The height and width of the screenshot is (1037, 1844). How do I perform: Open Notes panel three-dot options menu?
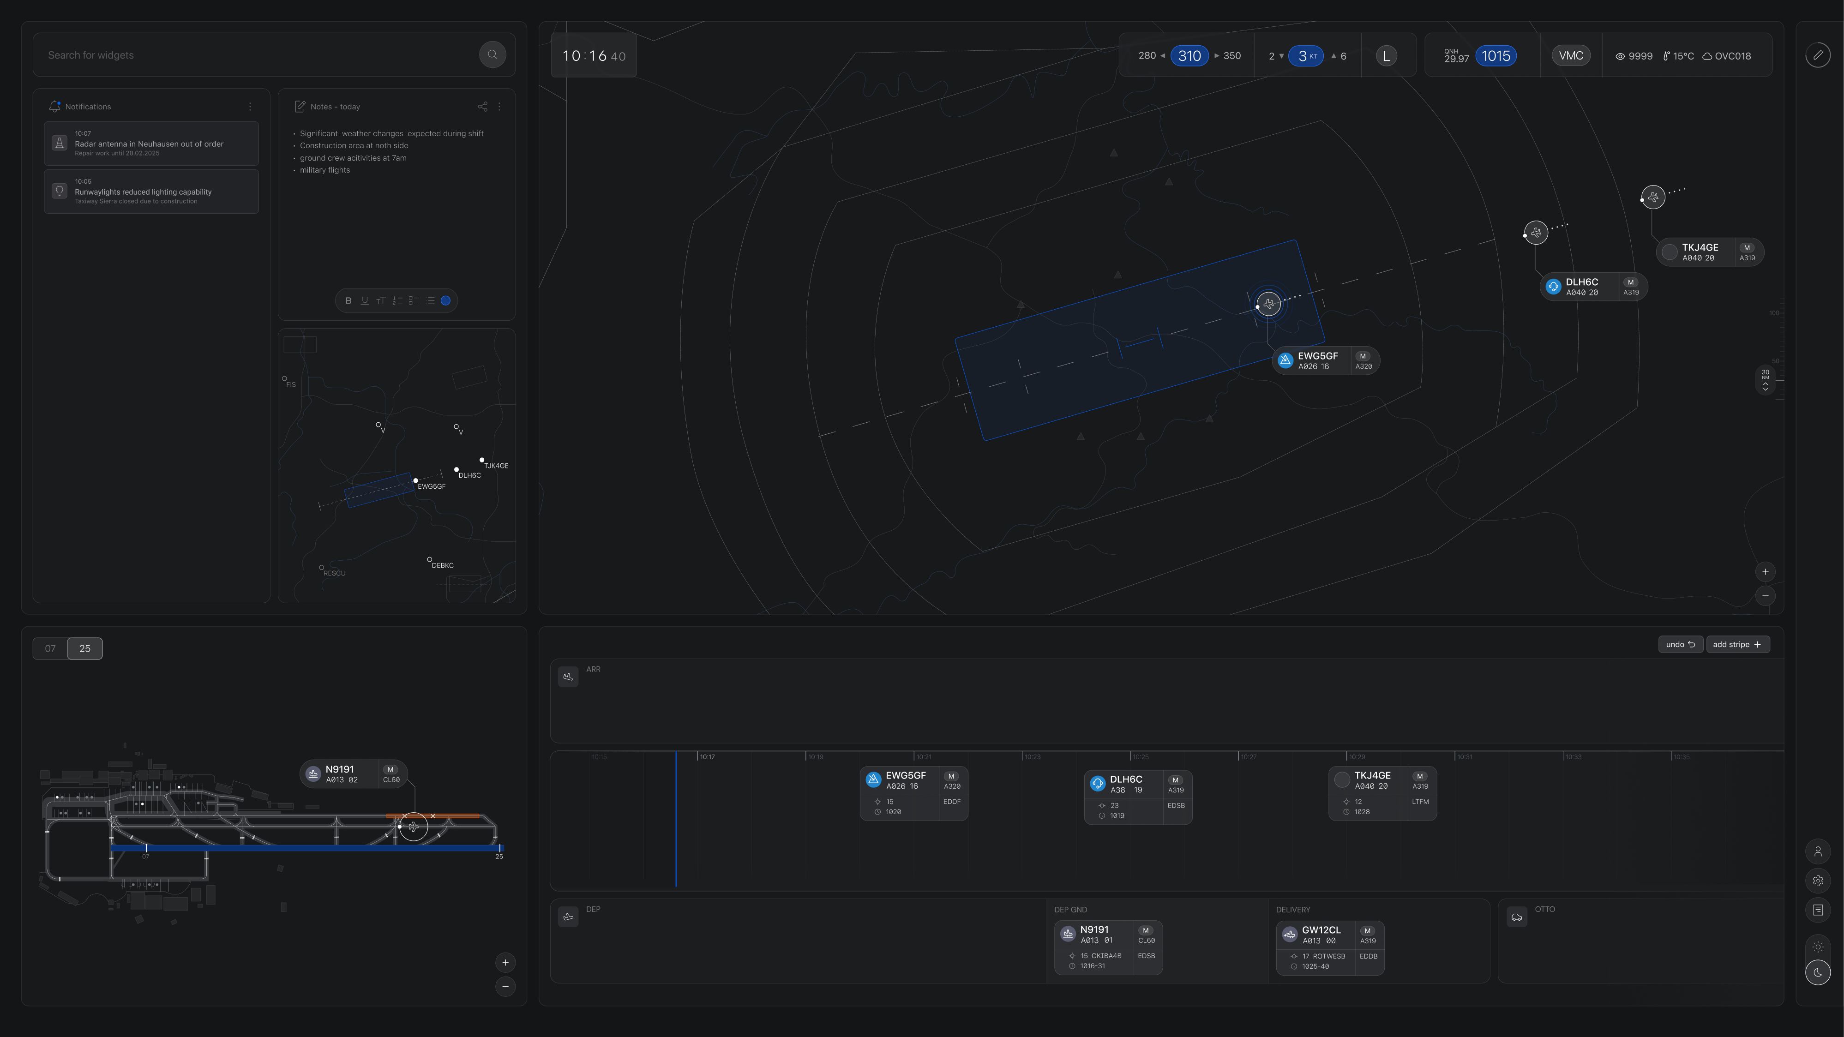[x=499, y=107]
